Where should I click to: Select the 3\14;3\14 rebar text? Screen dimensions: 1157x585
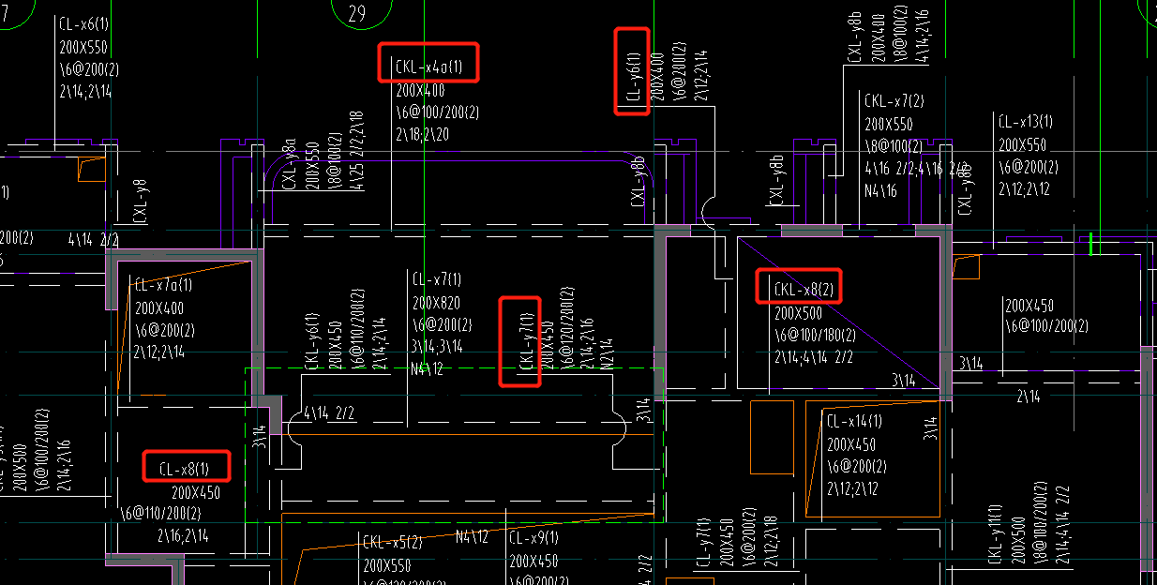(x=437, y=348)
